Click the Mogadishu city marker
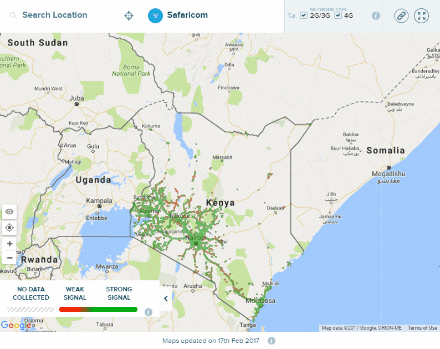 (388, 168)
